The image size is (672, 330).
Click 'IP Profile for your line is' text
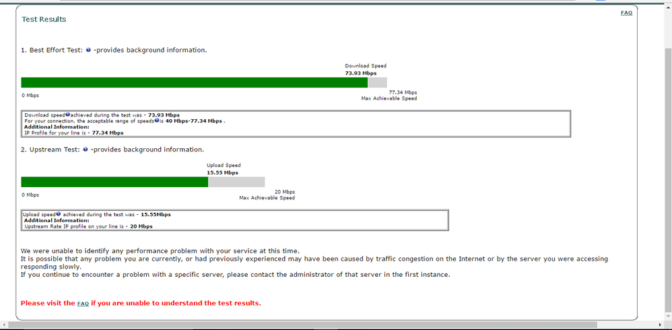[57, 133]
